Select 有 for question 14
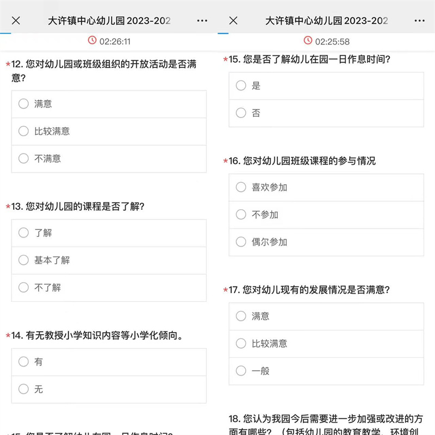The height and width of the screenshot is (435, 435). click(x=23, y=362)
